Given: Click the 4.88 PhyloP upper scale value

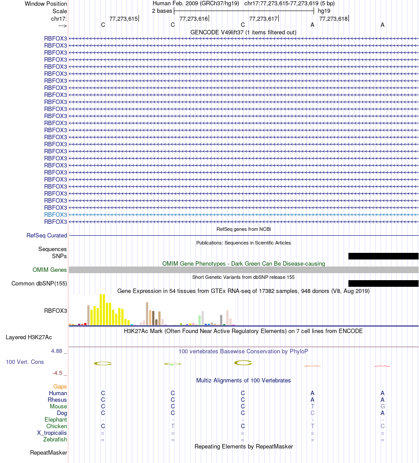Looking at the screenshot, I should (x=57, y=351).
